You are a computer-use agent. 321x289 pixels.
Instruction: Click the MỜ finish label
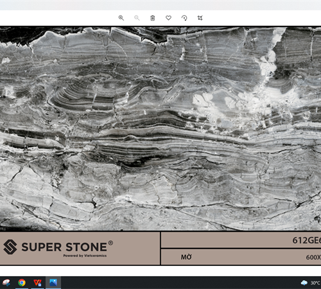coord(186,257)
